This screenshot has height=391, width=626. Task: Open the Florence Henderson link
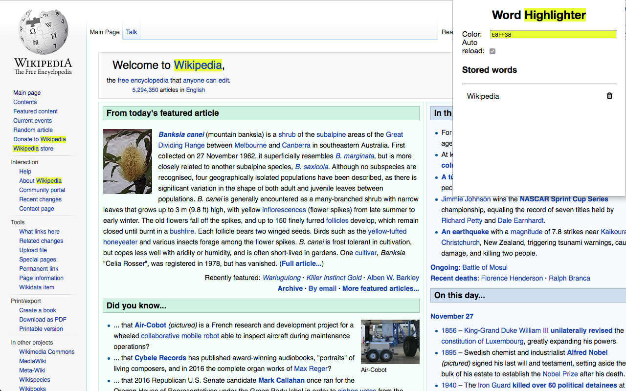pyautogui.click(x=512, y=278)
